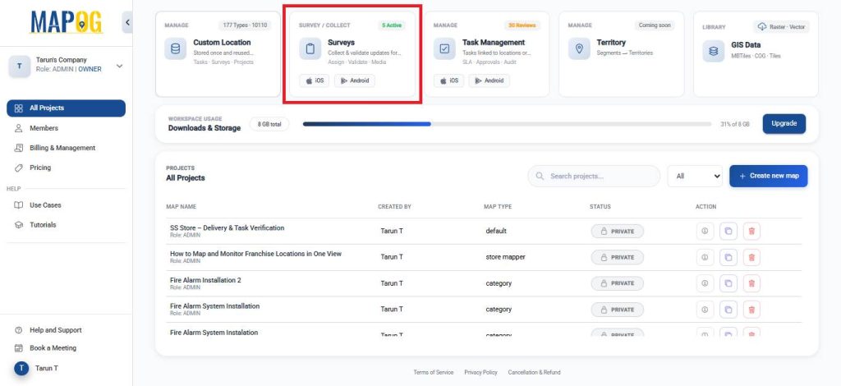View info for the Franchise Locations project
Image resolution: width=841 pixels, height=386 pixels.
click(705, 257)
